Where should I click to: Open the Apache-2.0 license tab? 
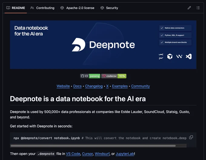(x=77, y=8)
